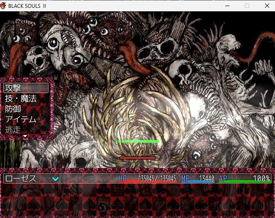Choose the 防御 defend command
Screen dimensions: 275x218
pyautogui.click(x=13, y=109)
